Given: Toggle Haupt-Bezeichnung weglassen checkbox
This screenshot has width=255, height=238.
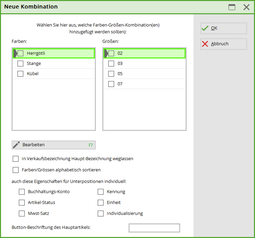Looking at the screenshot, I should (x=16, y=159).
